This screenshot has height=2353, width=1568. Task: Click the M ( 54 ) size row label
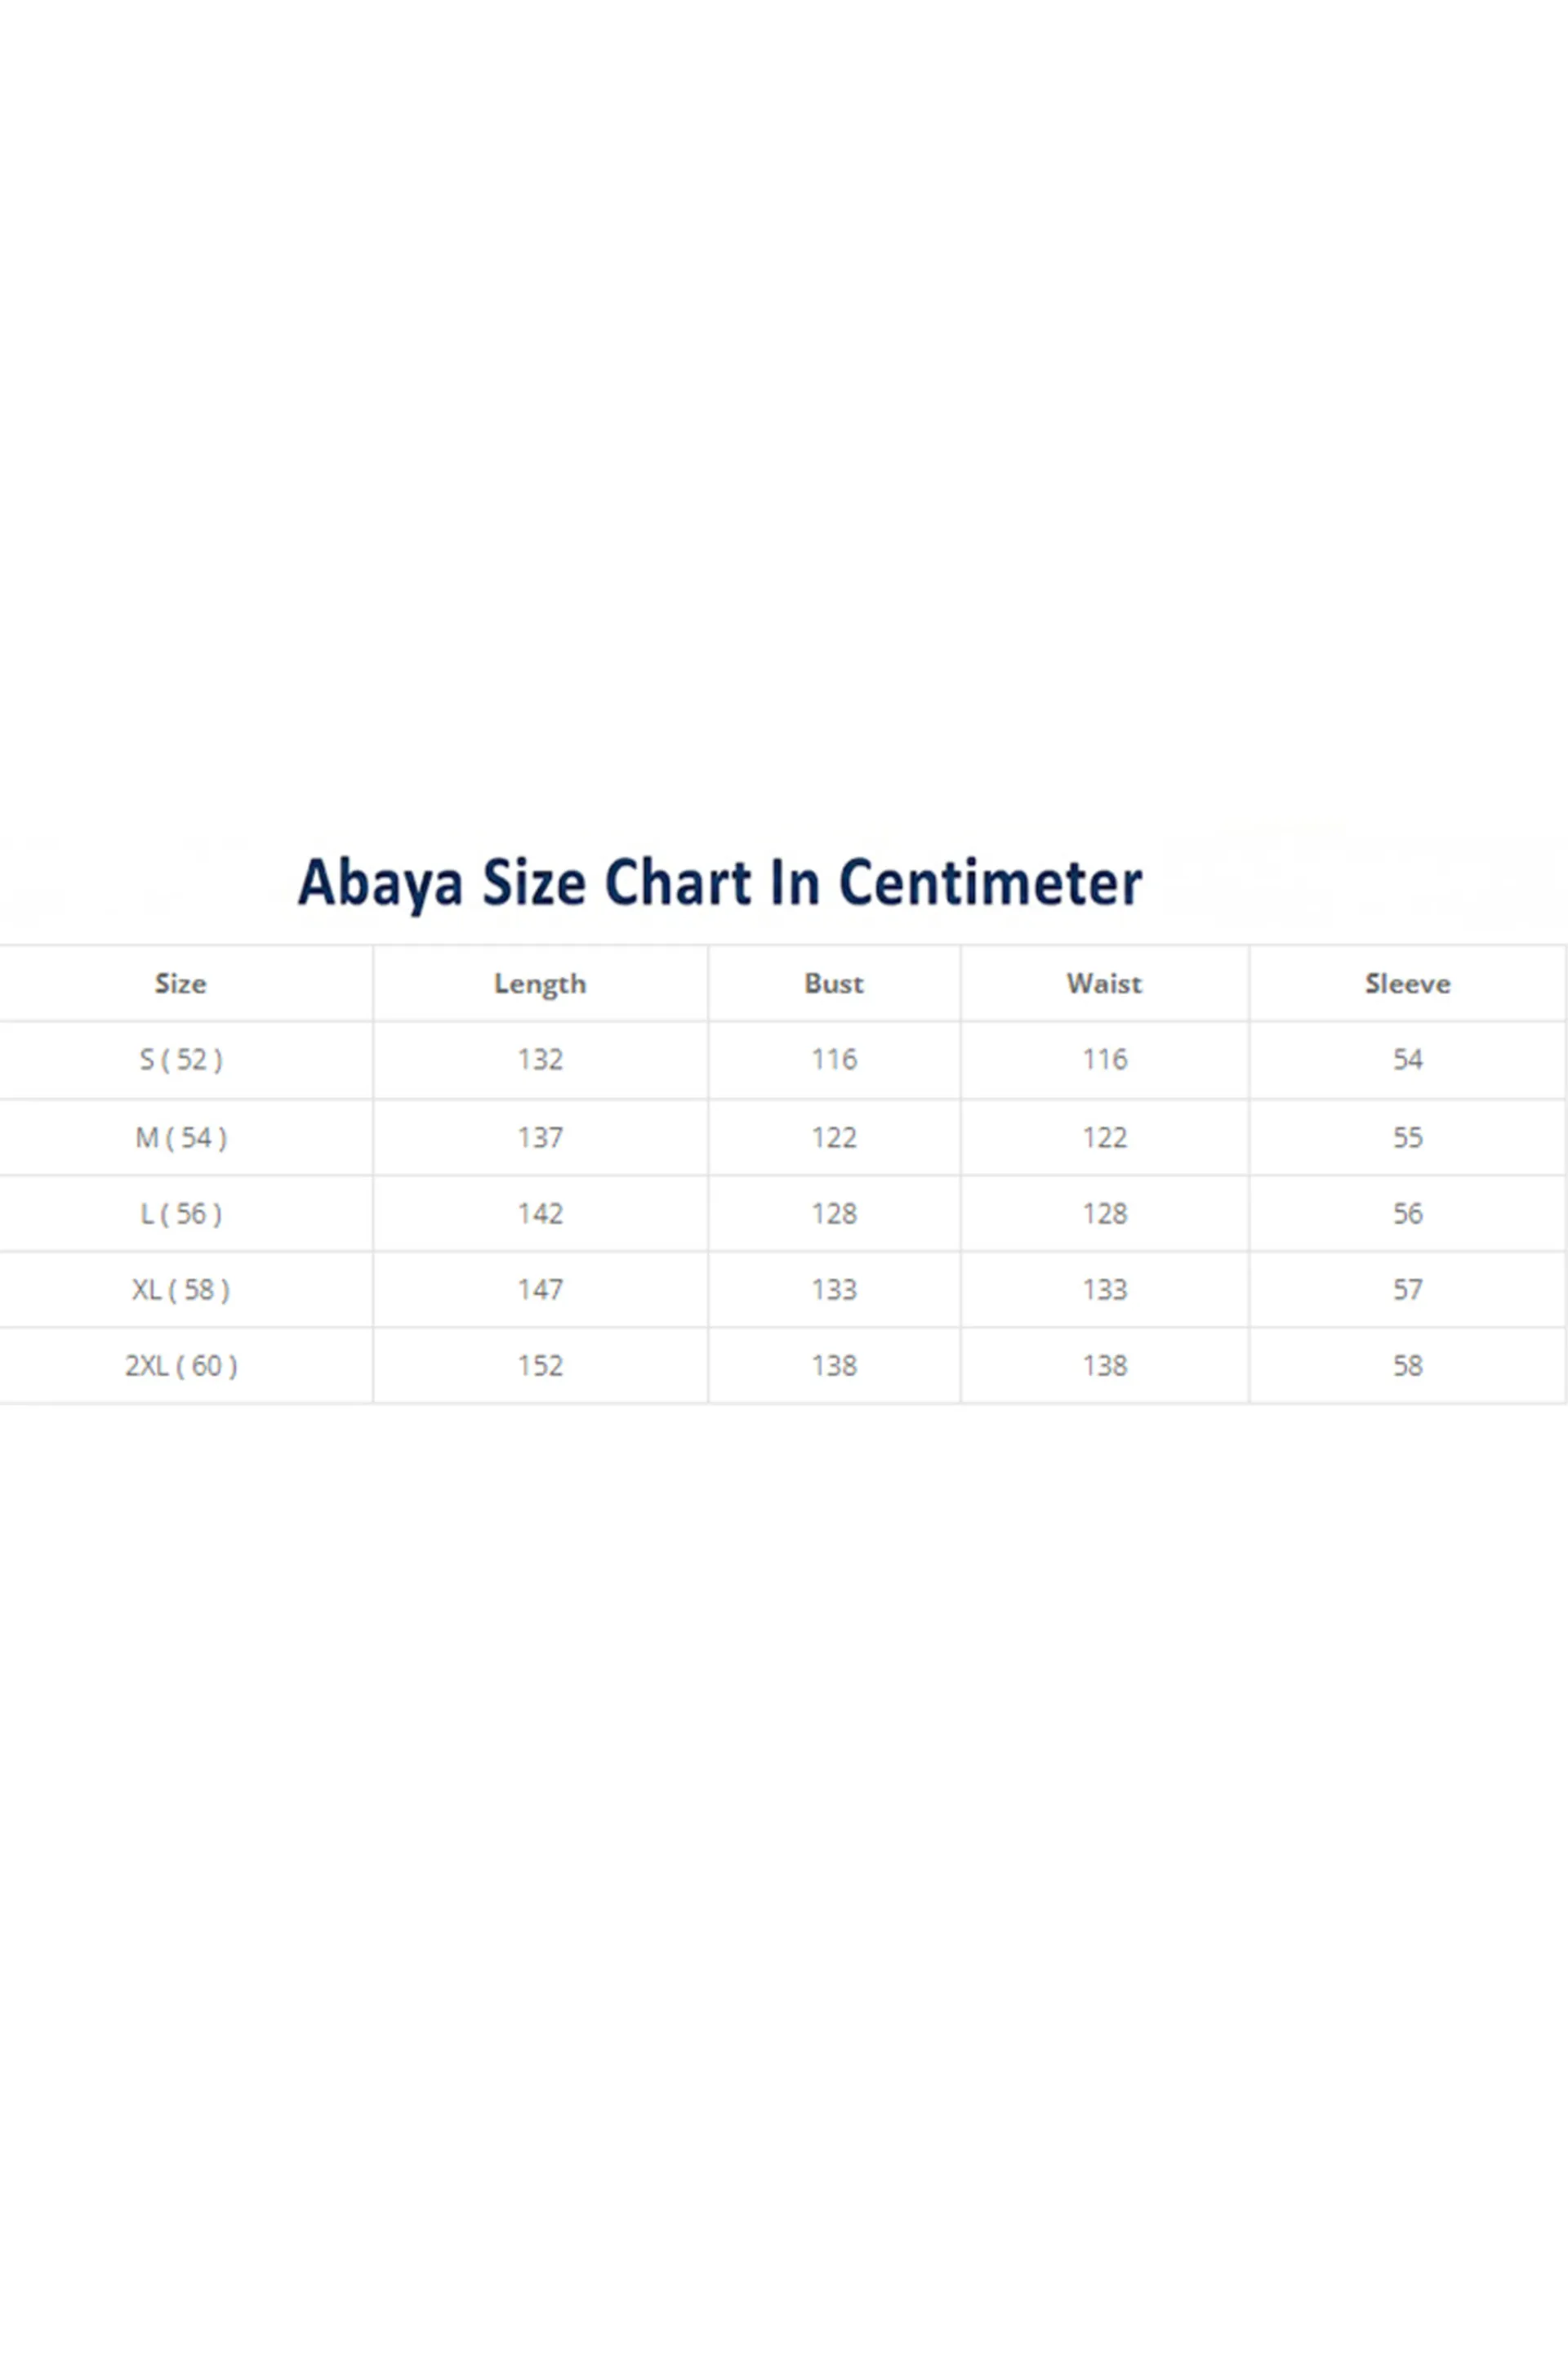pos(181,1137)
